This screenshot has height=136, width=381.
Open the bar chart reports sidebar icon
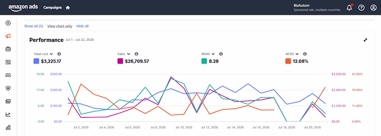pos(8,127)
